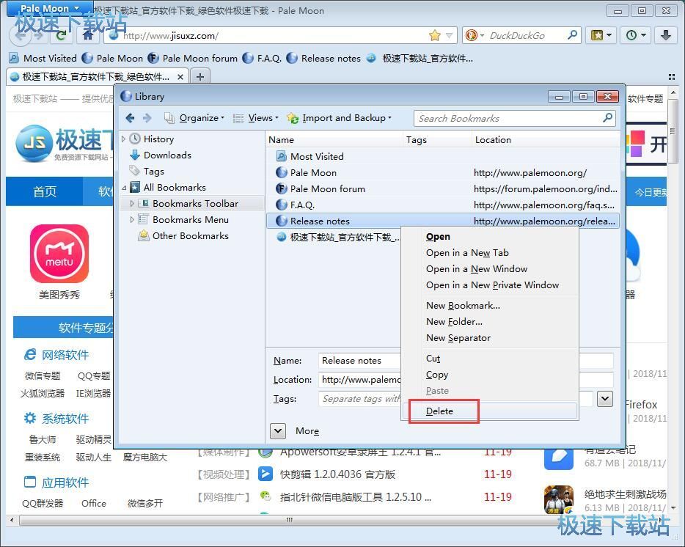Choose Open from the context menu

coord(490,236)
